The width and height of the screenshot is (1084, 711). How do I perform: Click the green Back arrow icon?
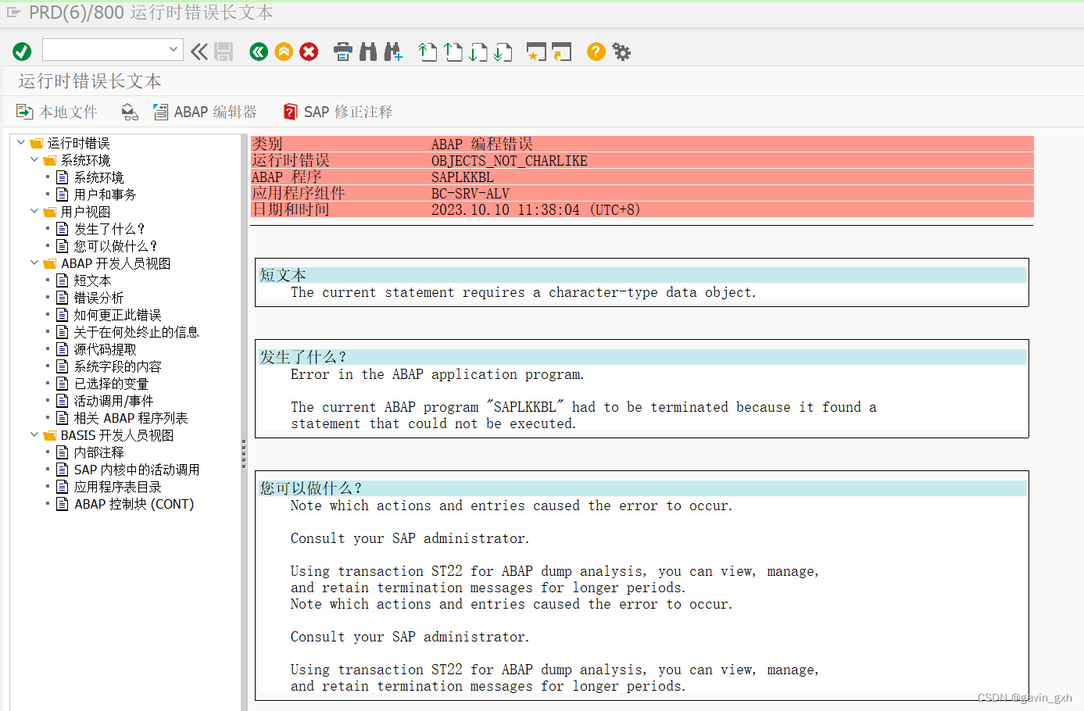click(259, 52)
